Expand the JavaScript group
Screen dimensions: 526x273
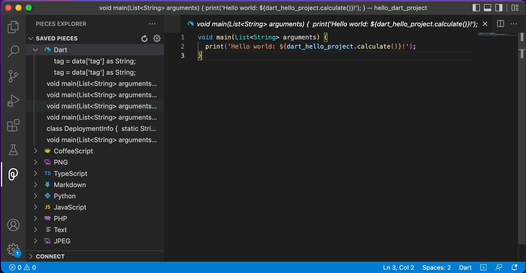pyautogui.click(x=35, y=208)
